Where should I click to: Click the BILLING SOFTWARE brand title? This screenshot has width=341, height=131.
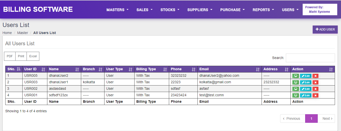pyautogui.click(x=38, y=9)
